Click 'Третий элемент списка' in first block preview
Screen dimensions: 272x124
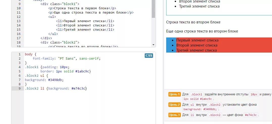click(x=199, y=6)
